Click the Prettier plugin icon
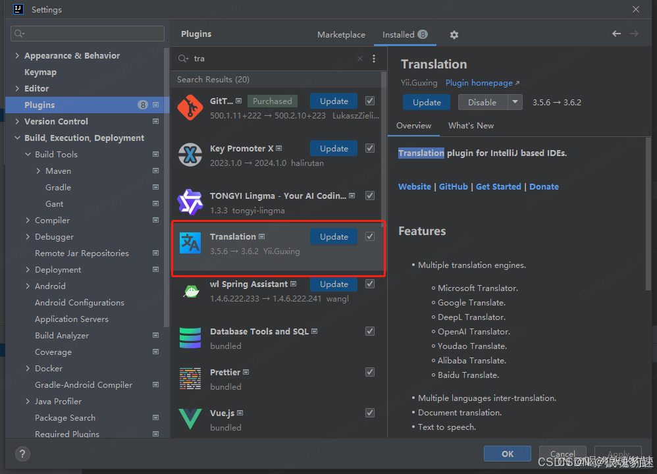This screenshot has height=474, width=657. pos(190,379)
